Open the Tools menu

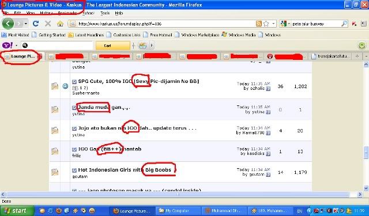pos(105,13)
